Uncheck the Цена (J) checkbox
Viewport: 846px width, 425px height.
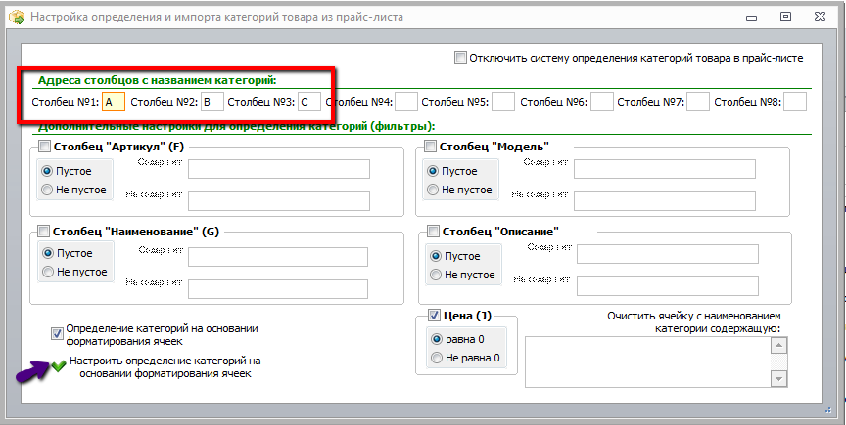[435, 315]
